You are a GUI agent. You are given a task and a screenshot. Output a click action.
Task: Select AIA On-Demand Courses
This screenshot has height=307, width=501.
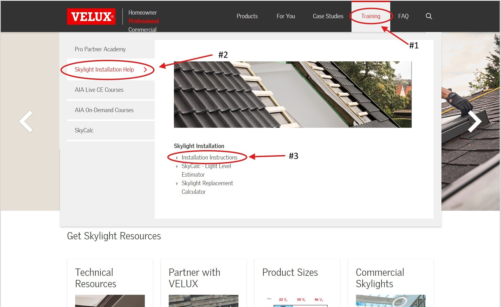[x=104, y=110]
